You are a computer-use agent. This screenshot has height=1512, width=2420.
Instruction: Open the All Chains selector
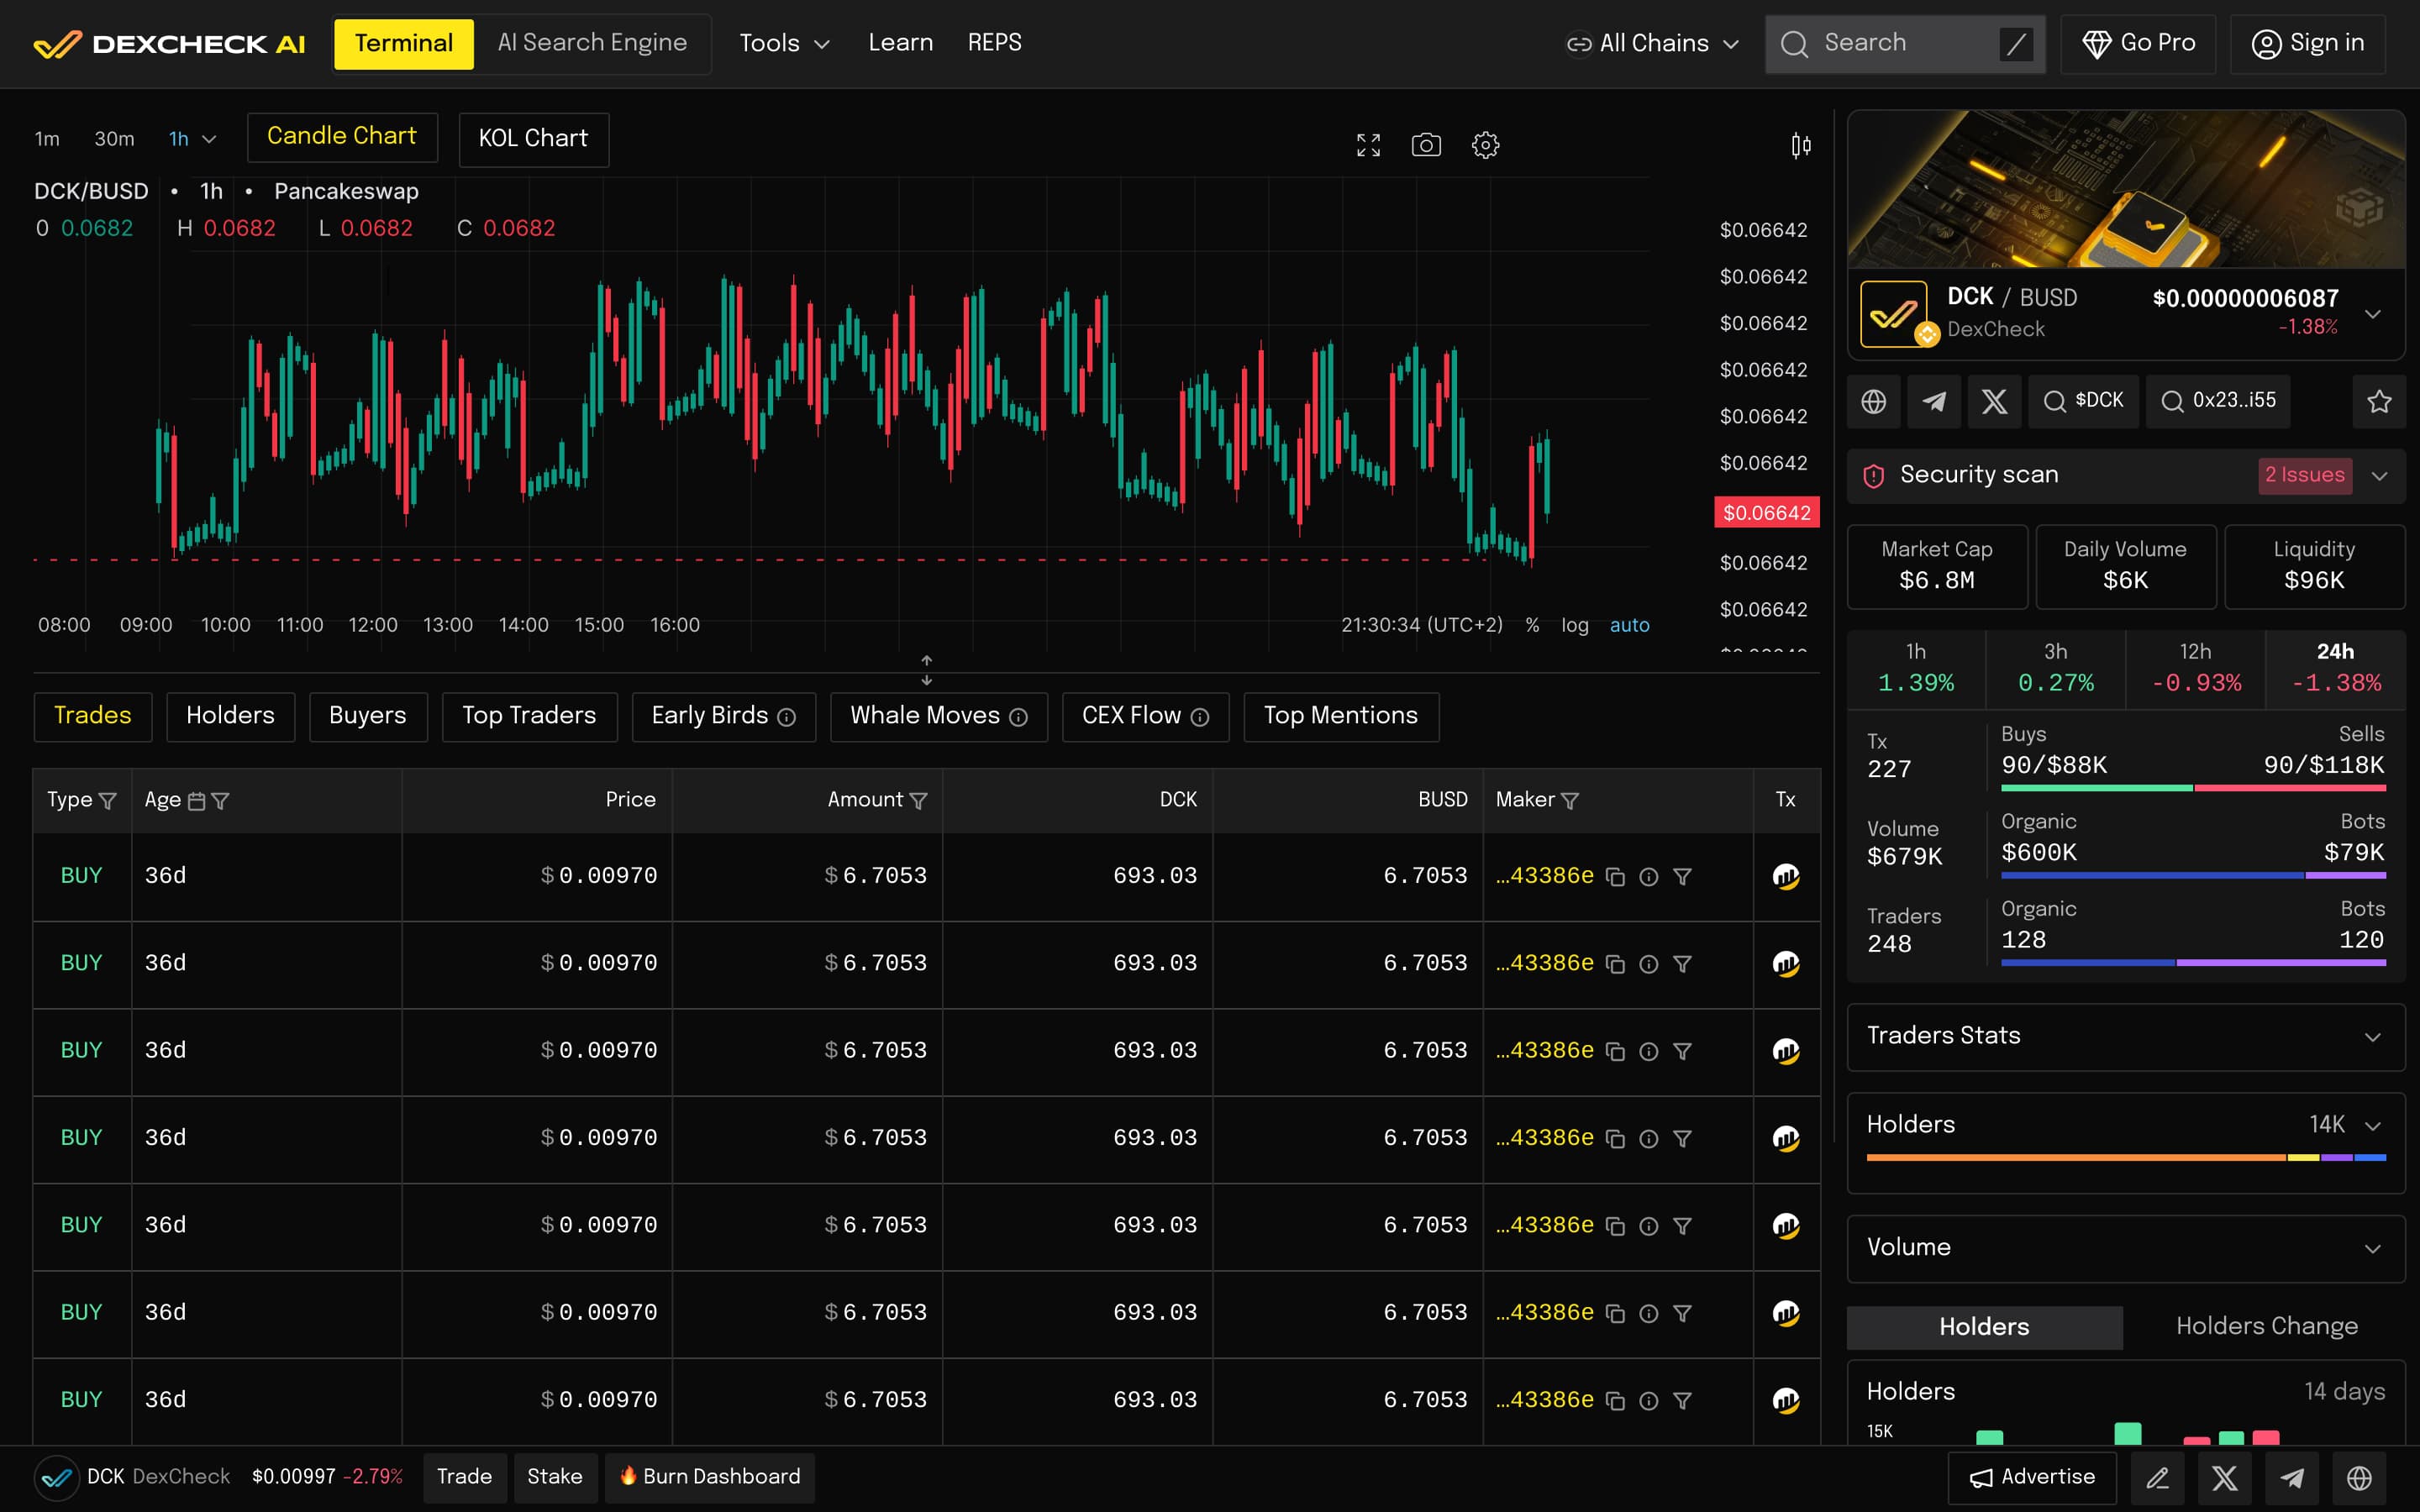[1653, 43]
